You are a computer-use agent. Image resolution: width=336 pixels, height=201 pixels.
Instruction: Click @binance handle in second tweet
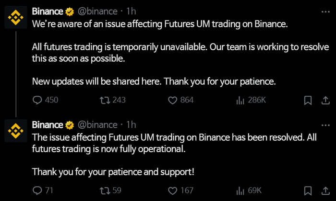coord(97,125)
